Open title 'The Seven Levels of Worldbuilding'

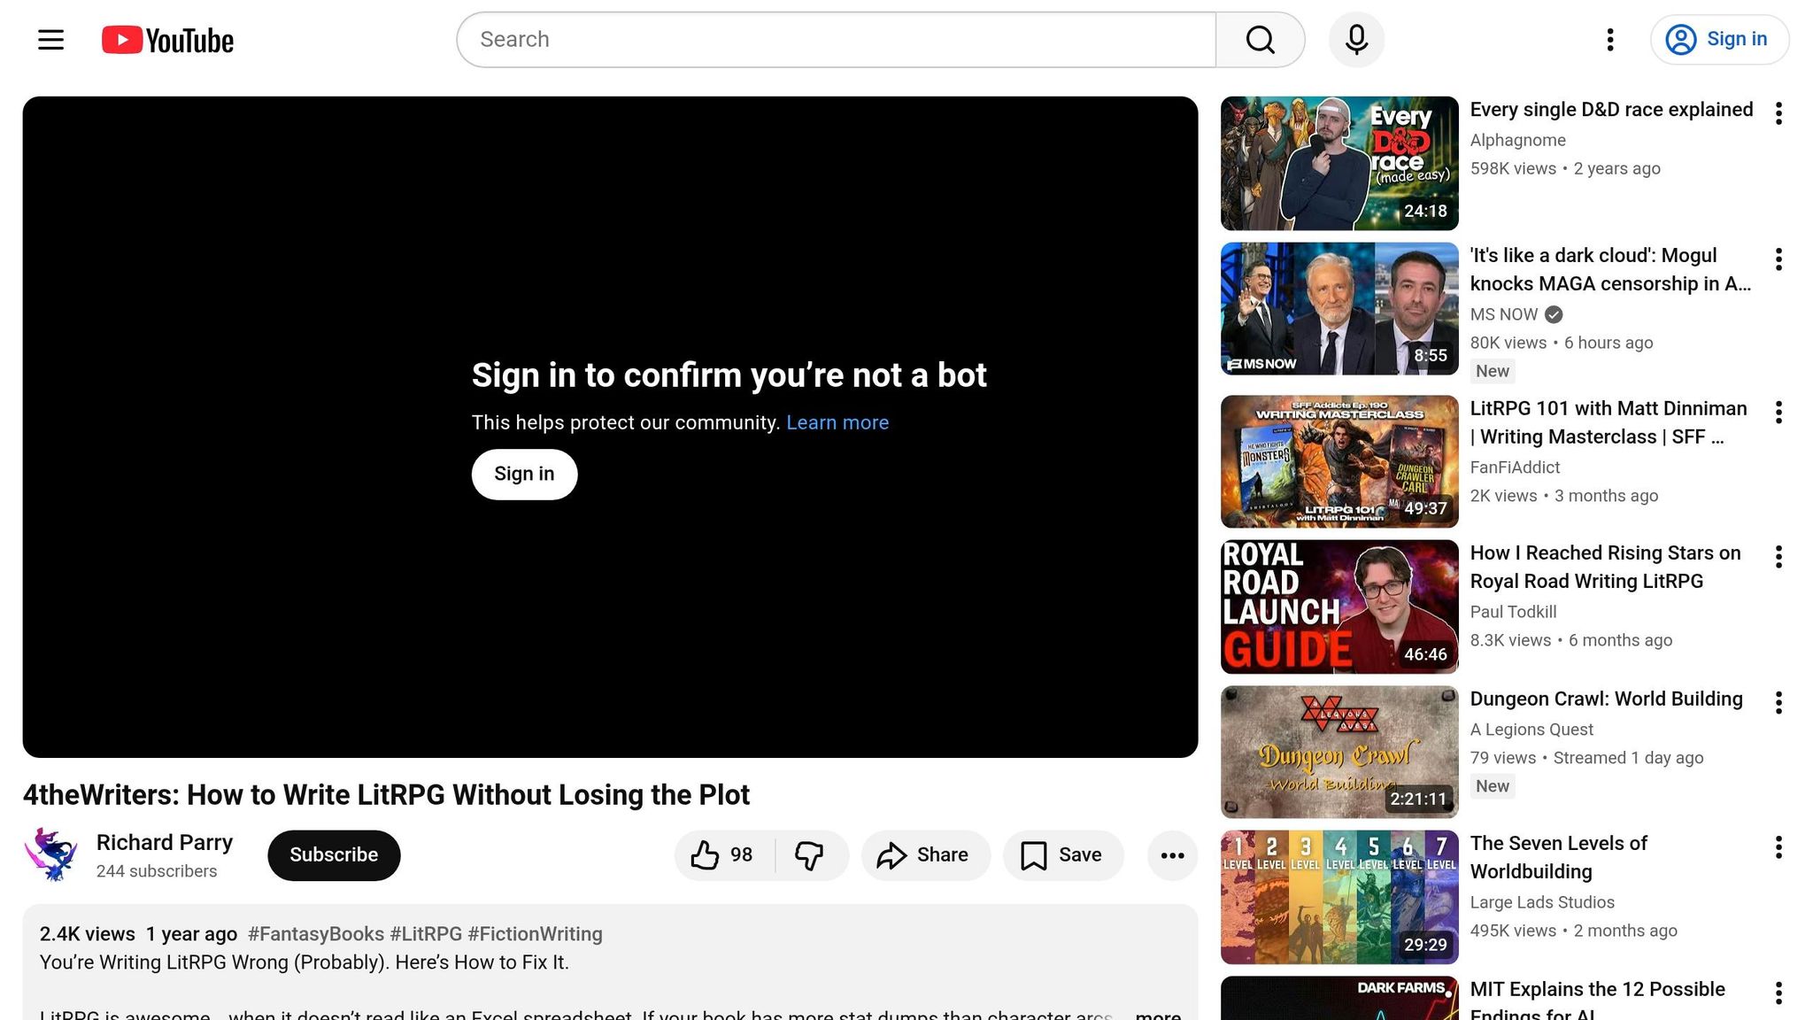pyautogui.click(x=1558, y=857)
